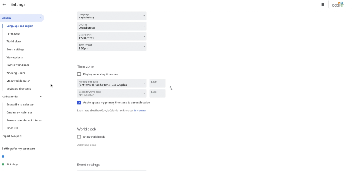
Task: Click Import & export in sidebar
Action: (x=12, y=136)
